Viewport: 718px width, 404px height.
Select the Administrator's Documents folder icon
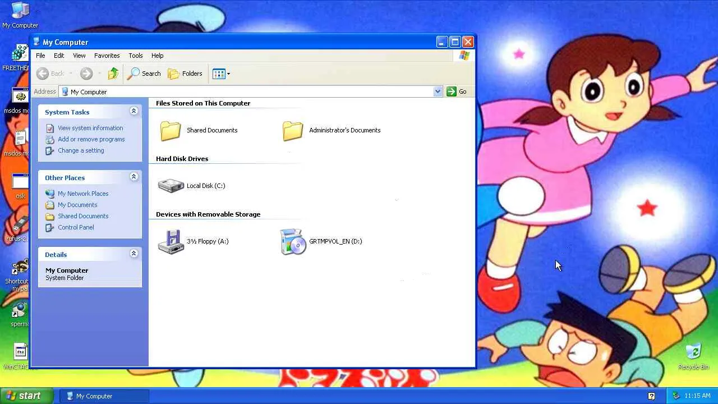[x=293, y=130]
